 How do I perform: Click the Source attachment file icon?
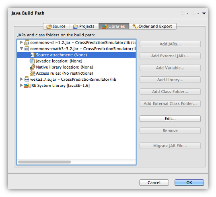33,55
